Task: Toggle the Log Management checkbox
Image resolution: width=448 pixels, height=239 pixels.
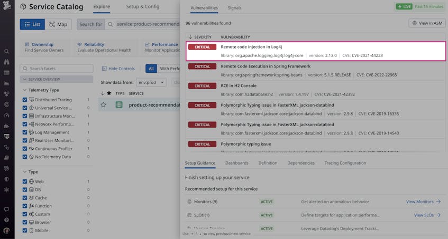Action: point(25,132)
